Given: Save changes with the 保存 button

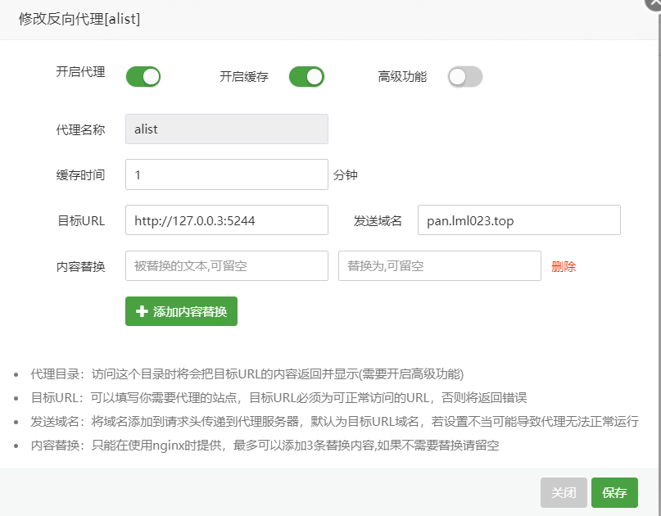Looking at the screenshot, I should coord(614,493).
